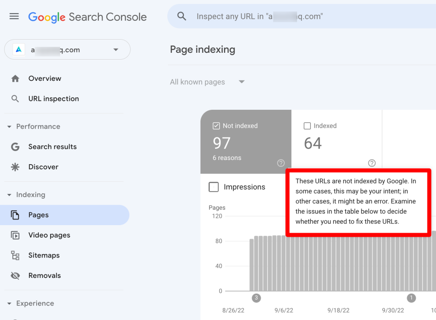Viewport: 436px width, 320px height.
Task: Click the Discover asterisk icon
Action: 15,167
